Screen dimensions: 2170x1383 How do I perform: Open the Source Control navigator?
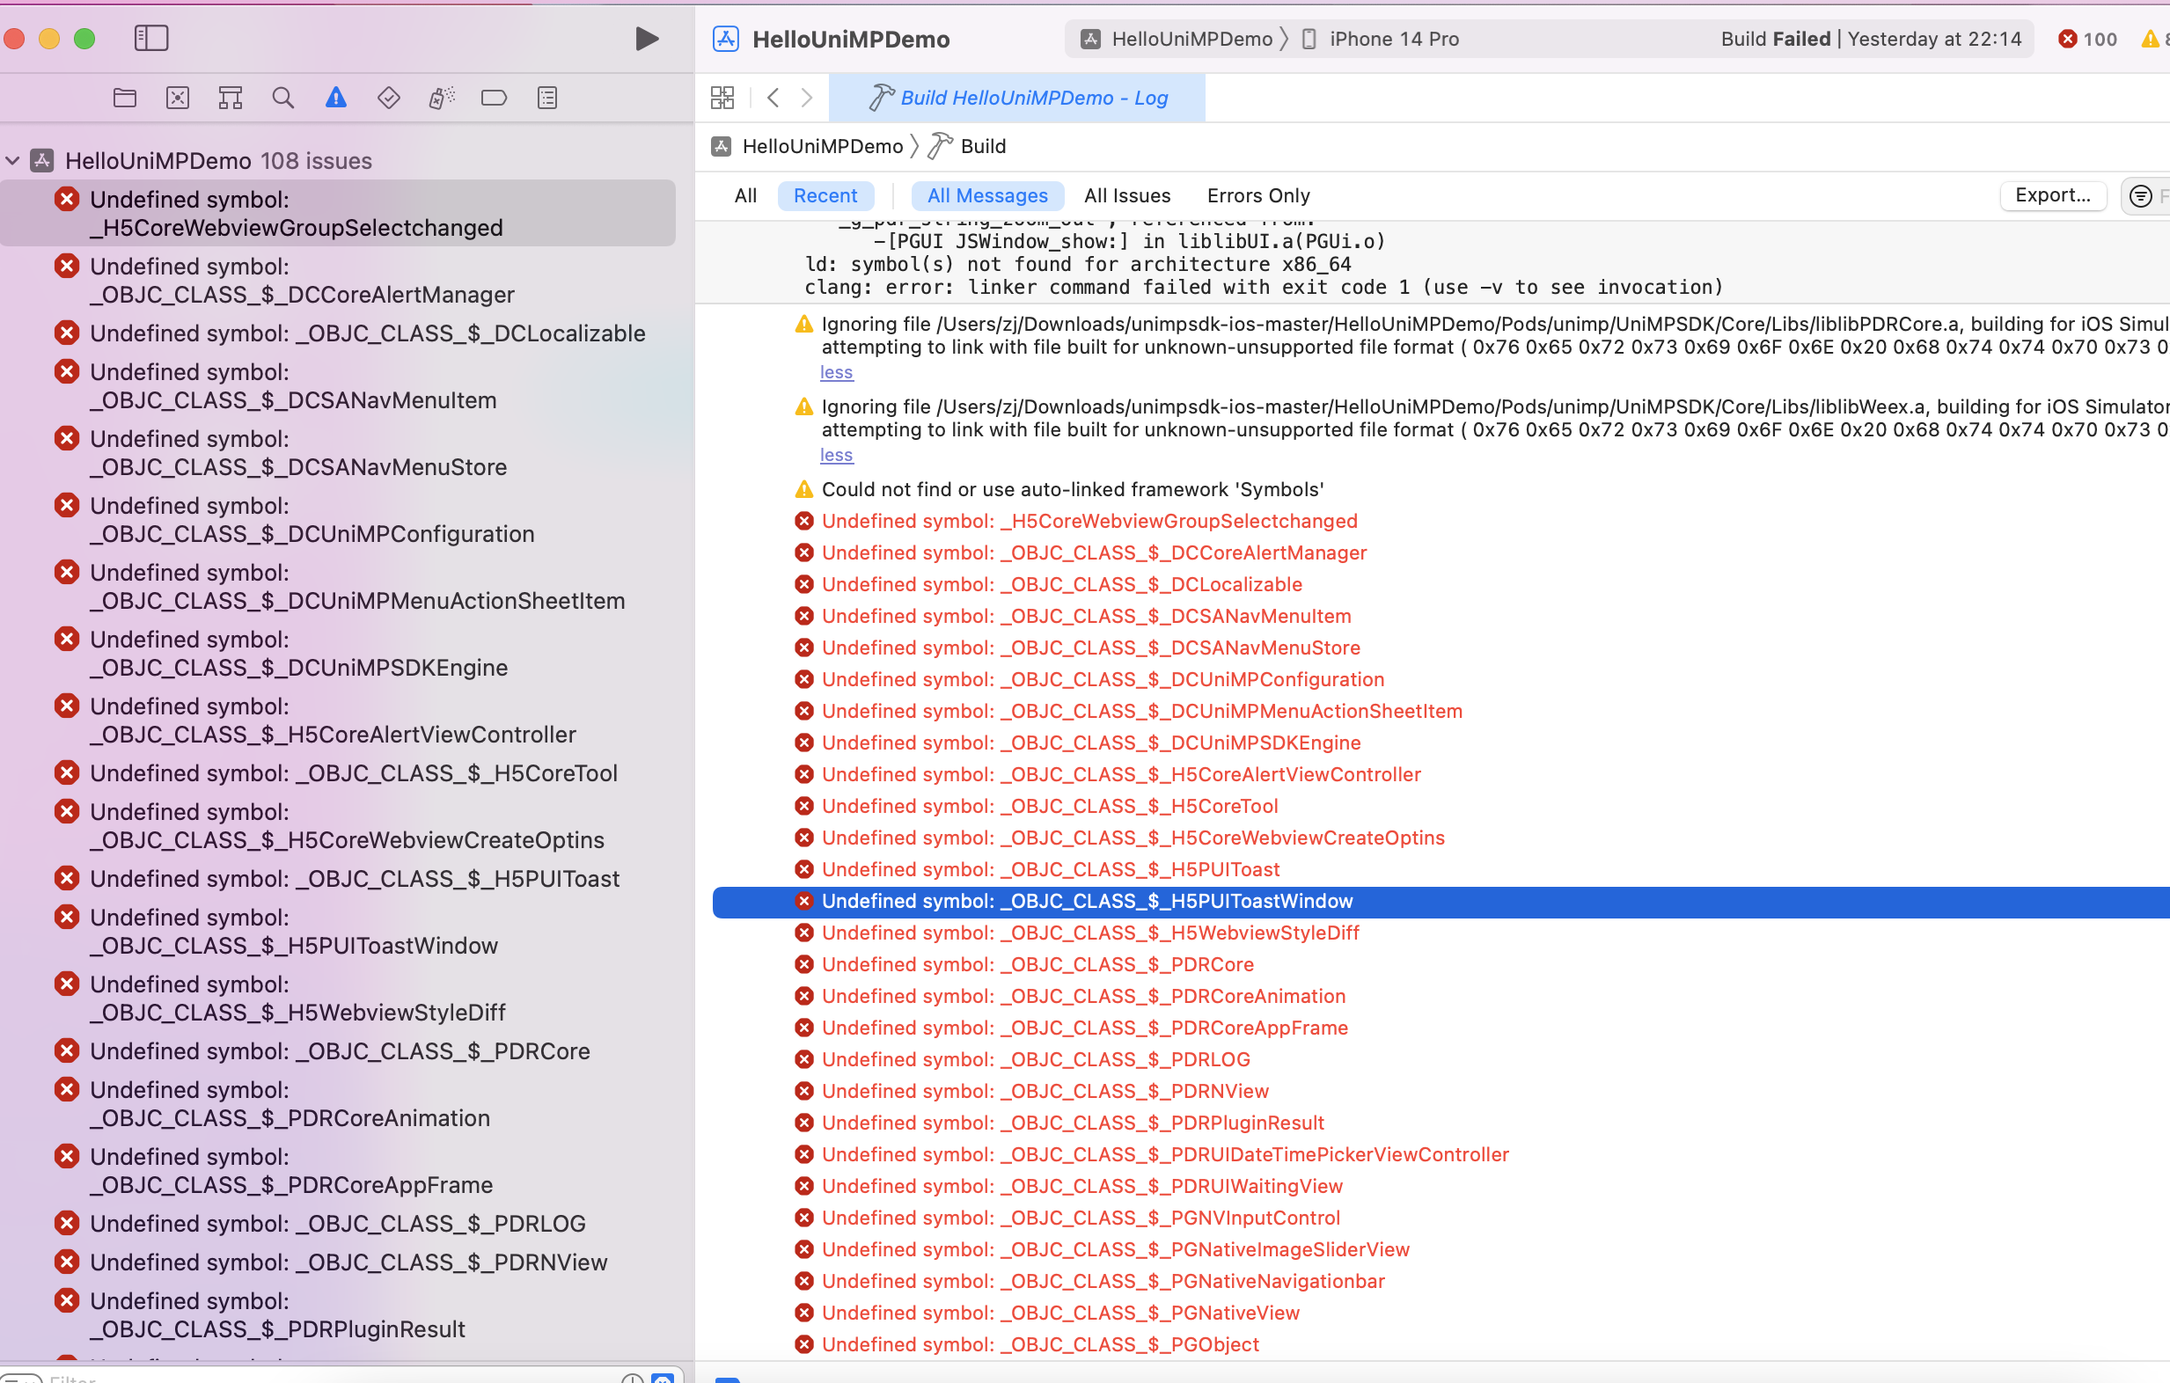(x=178, y=98)
